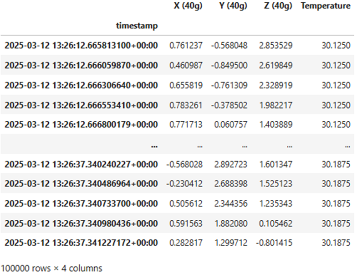Click the ellipsis in the timestamp column
357x275 pixels.
(x=154, y=145)
